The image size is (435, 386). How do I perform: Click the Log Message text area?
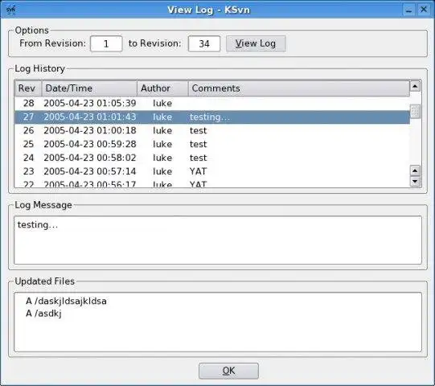(x=218, y=240)
